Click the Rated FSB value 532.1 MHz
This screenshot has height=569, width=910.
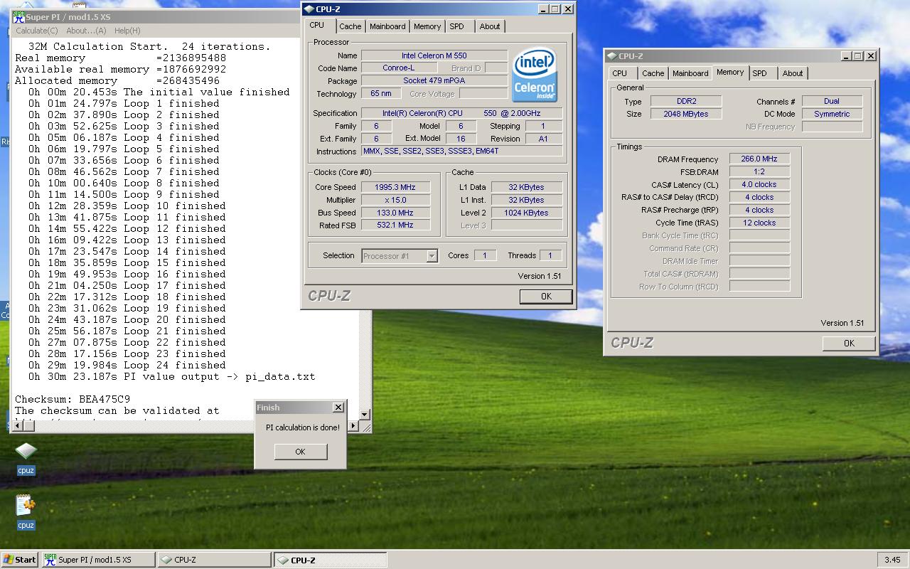(395, 225)
